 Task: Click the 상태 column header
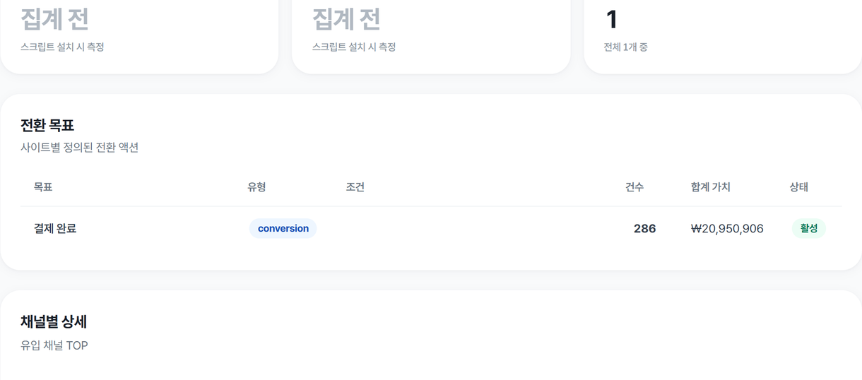point(799,187)
